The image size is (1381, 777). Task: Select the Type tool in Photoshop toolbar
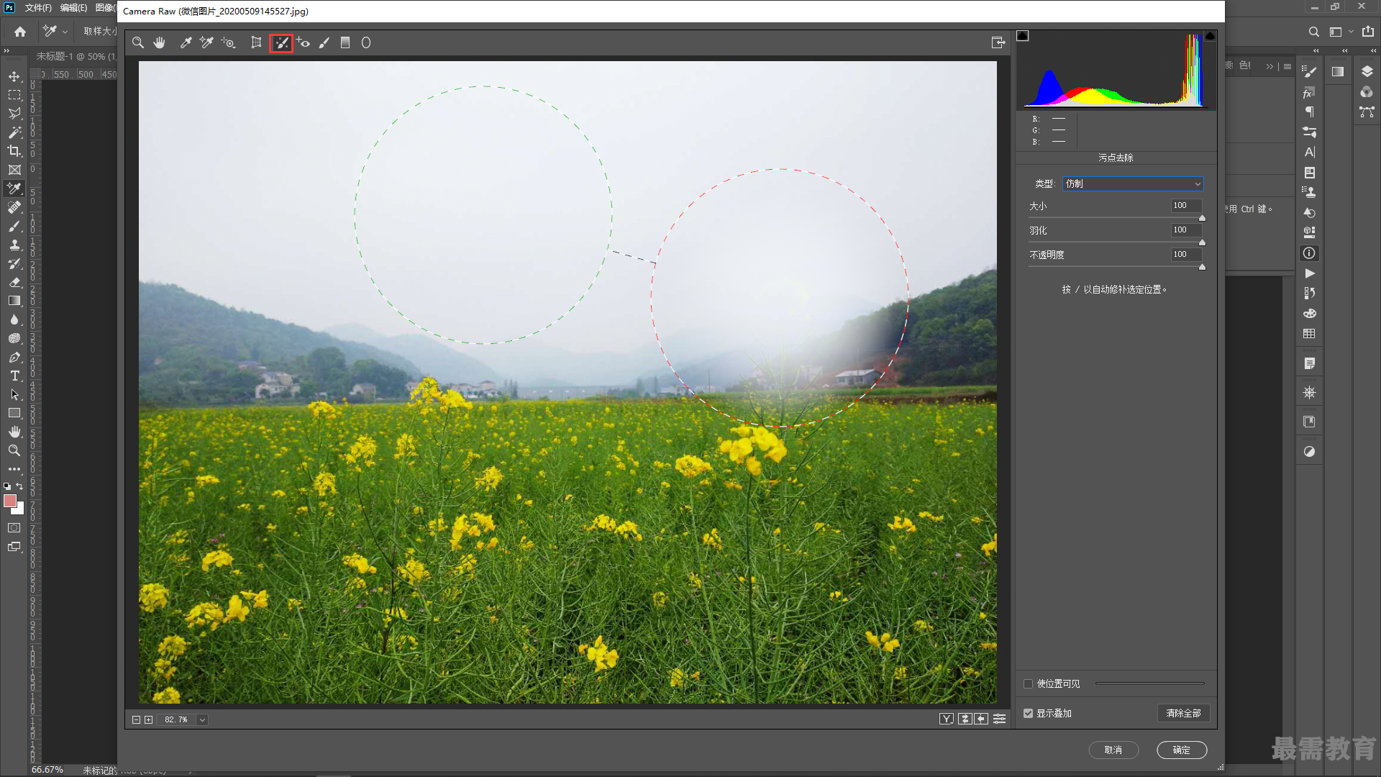14,376
